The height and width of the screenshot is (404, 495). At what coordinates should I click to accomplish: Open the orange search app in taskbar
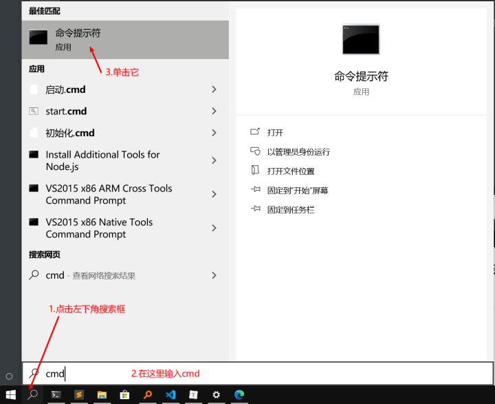pos(147,394)
